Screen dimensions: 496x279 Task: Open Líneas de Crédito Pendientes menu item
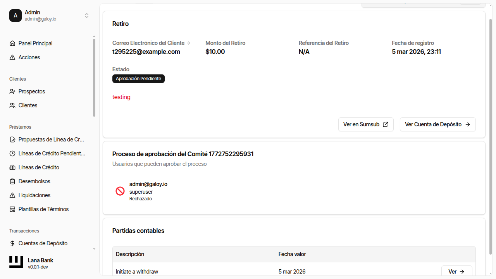(52, 153)
